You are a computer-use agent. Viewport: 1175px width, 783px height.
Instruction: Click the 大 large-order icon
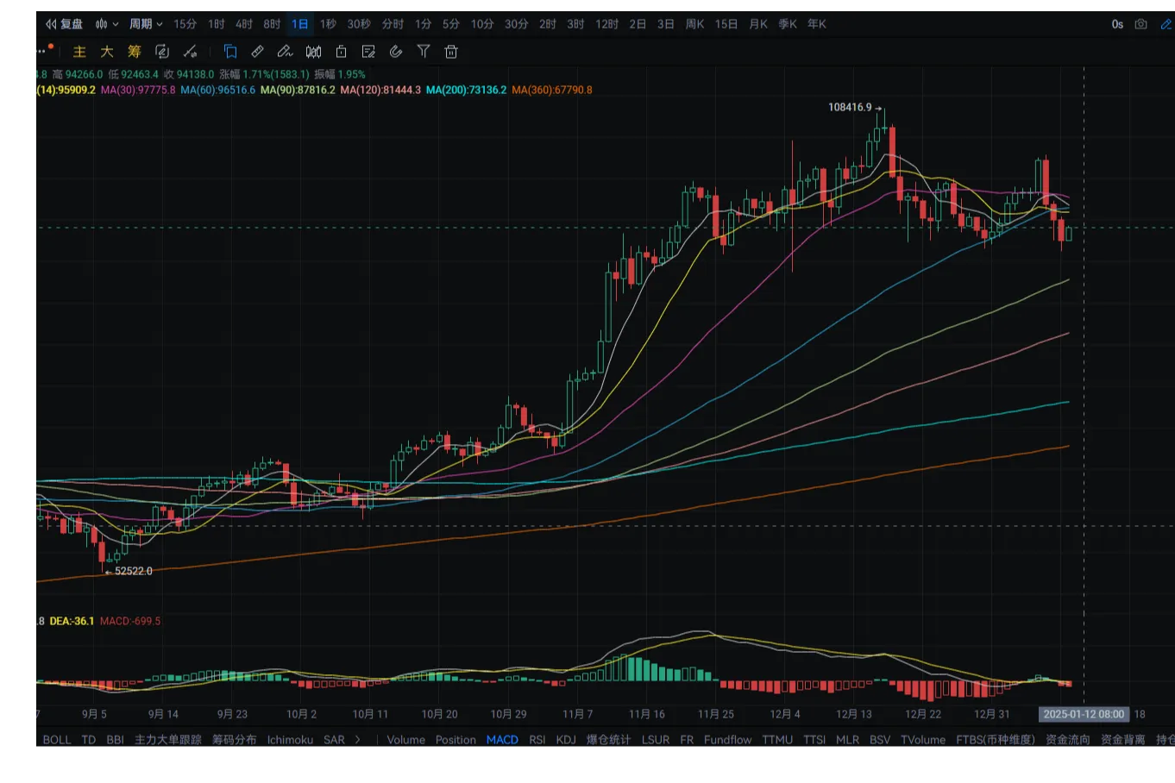click(107, 52)
